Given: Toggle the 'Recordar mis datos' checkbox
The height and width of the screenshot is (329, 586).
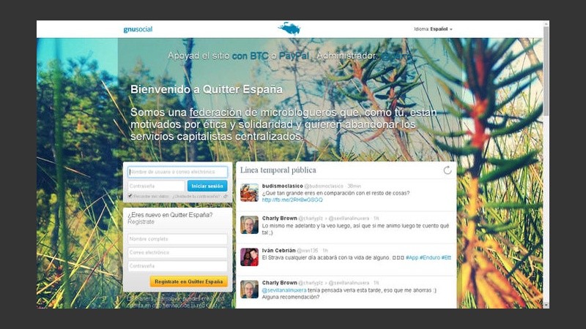Looking at the screenshot, I should (x=130, y=196).
